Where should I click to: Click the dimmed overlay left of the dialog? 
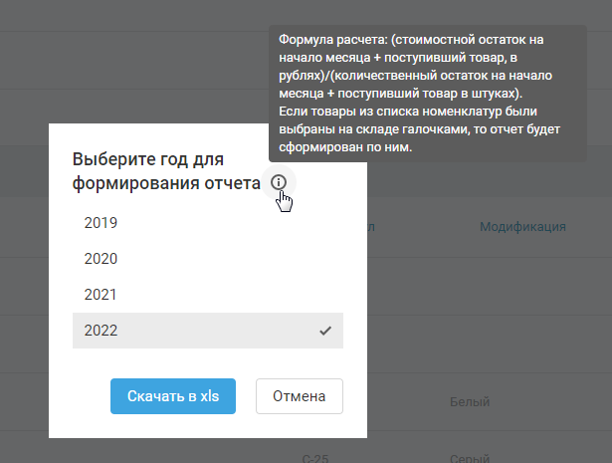click(x=24, y=299)
